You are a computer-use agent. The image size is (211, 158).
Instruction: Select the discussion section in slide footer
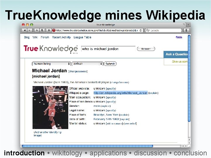pos(150,153)
